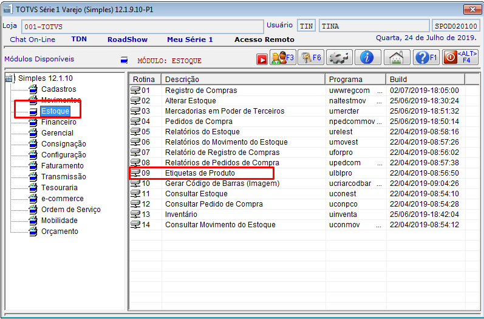Click the Gerencial module icon

coord(33,133)
